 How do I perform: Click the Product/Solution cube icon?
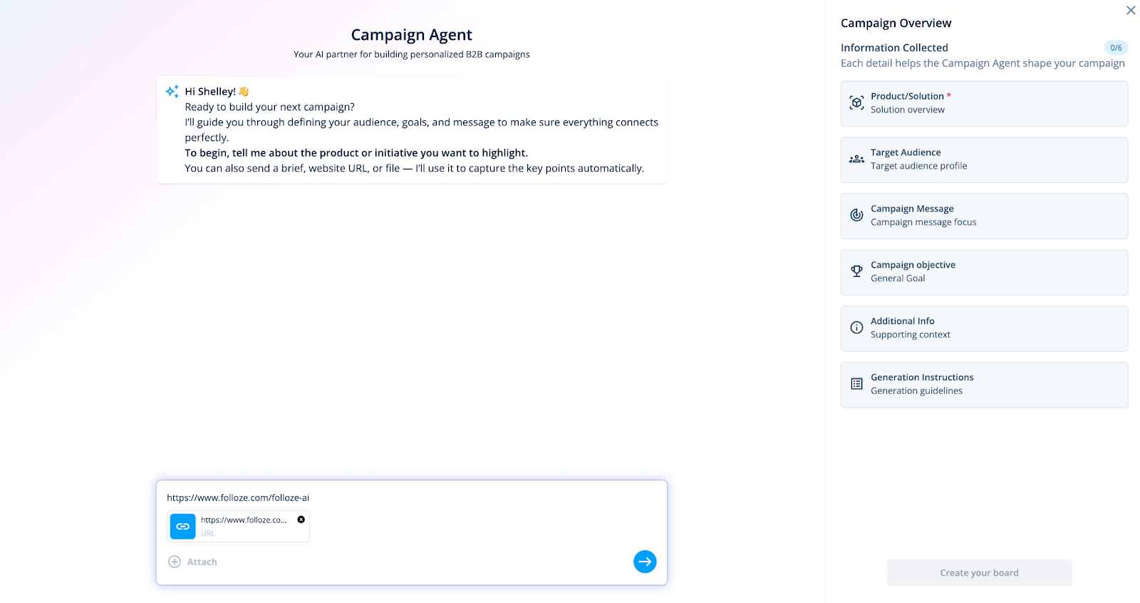pyautogui.click(x=856, y=103)
